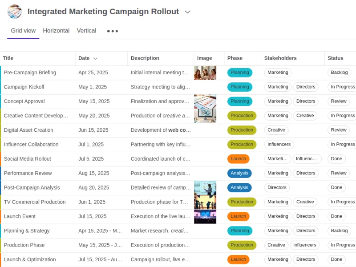Image resolution: width=356 pixels, height=267 pixels.
Task: Switch to the Horizontal view tab
Action: click(56, 31)
